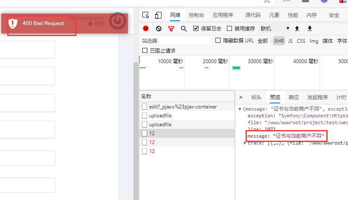Image resolution: width=348 pixels, height=200 pixels.
Task: Toggle the device toolbar icon
Action: click(158, 15)
